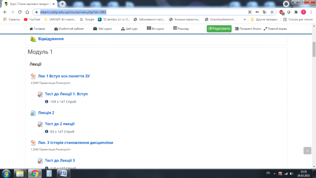The height and width of the screenshot is (178, 316).
Task: Open Тест до 2 лекції
Action: pos(60,124)
